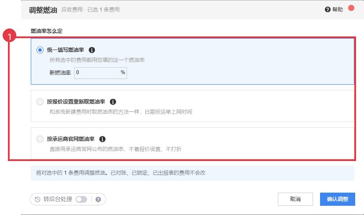Click description 直接用承运商官网公布的燃油率
This screenshot has width=364, height=215.
[x=87, y=149]
